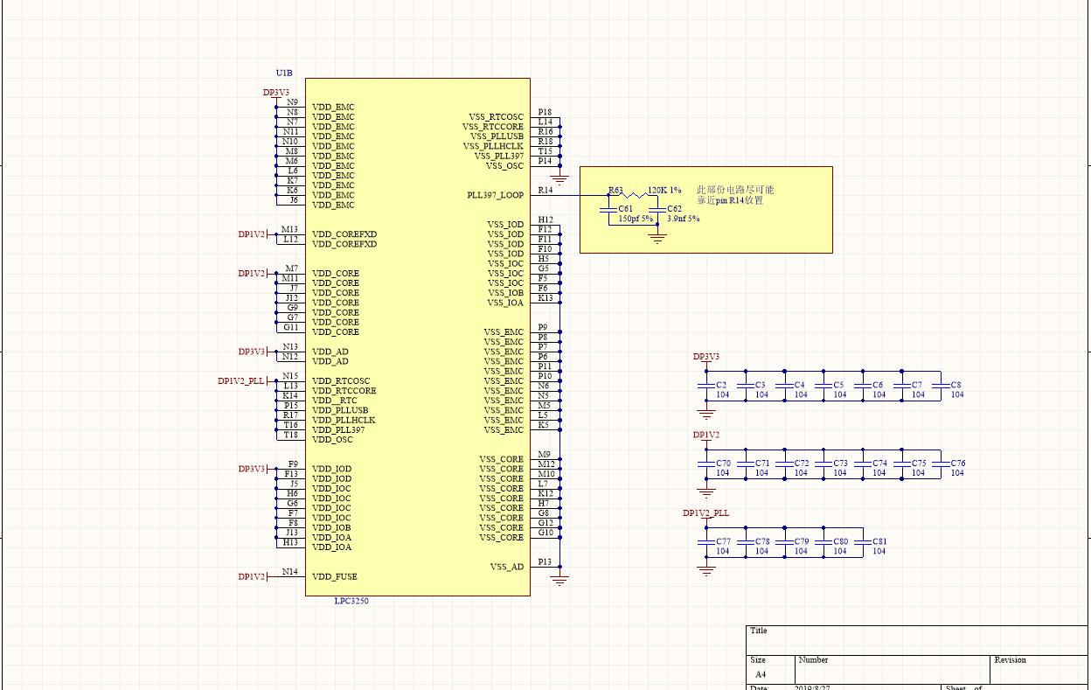The image size is (1091, 690).
Task: Select the VDD_RTCOSC pin label
Action: pos(340,380)
